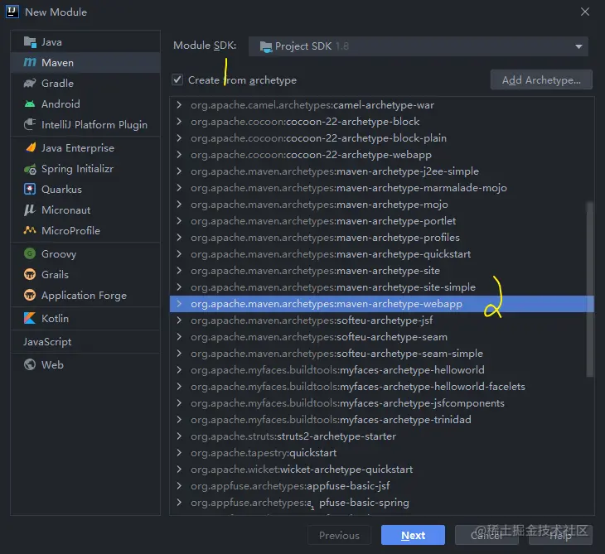This screenshot has width=605, height=554.
Task: Select Spring Initializr module type
Action: 85,169
